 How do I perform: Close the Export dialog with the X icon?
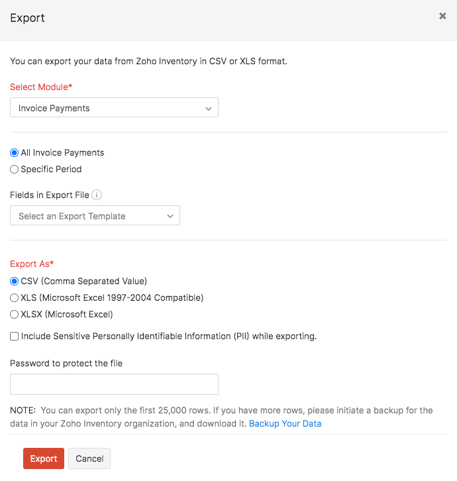tap(442, 17)
